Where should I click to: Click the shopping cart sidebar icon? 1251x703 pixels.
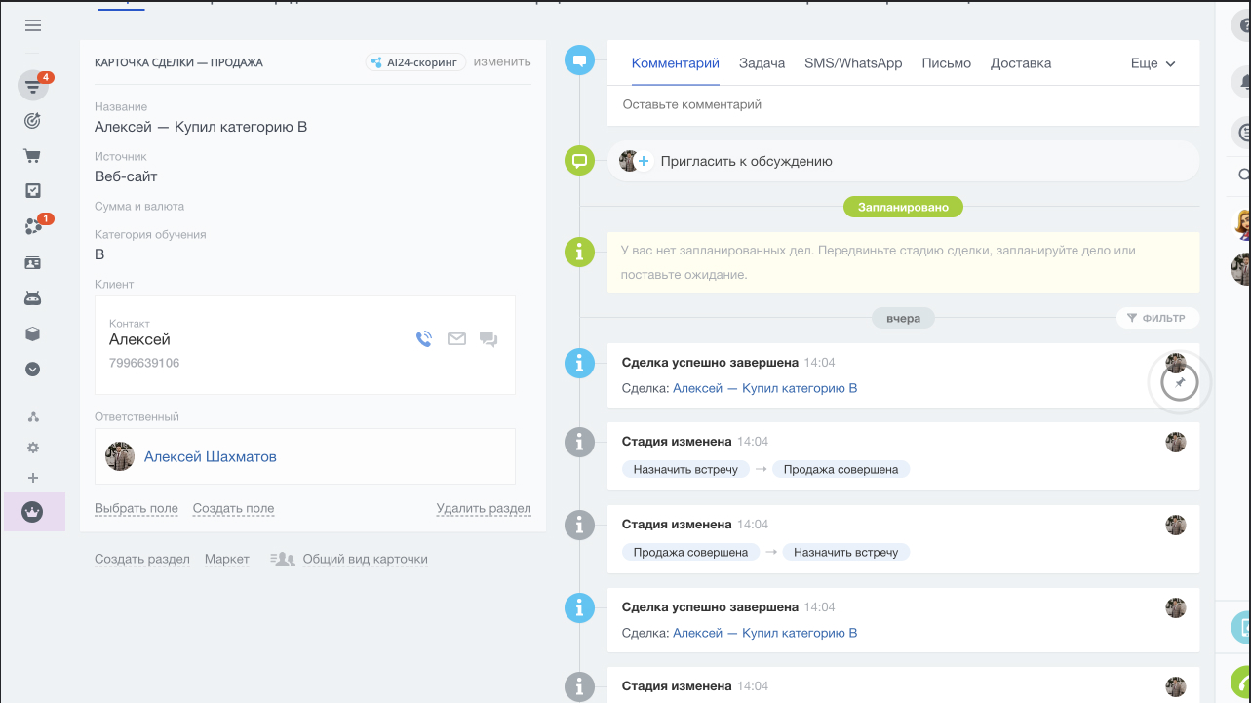33,156
